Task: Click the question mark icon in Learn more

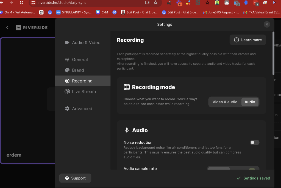Action: (237, 40)
